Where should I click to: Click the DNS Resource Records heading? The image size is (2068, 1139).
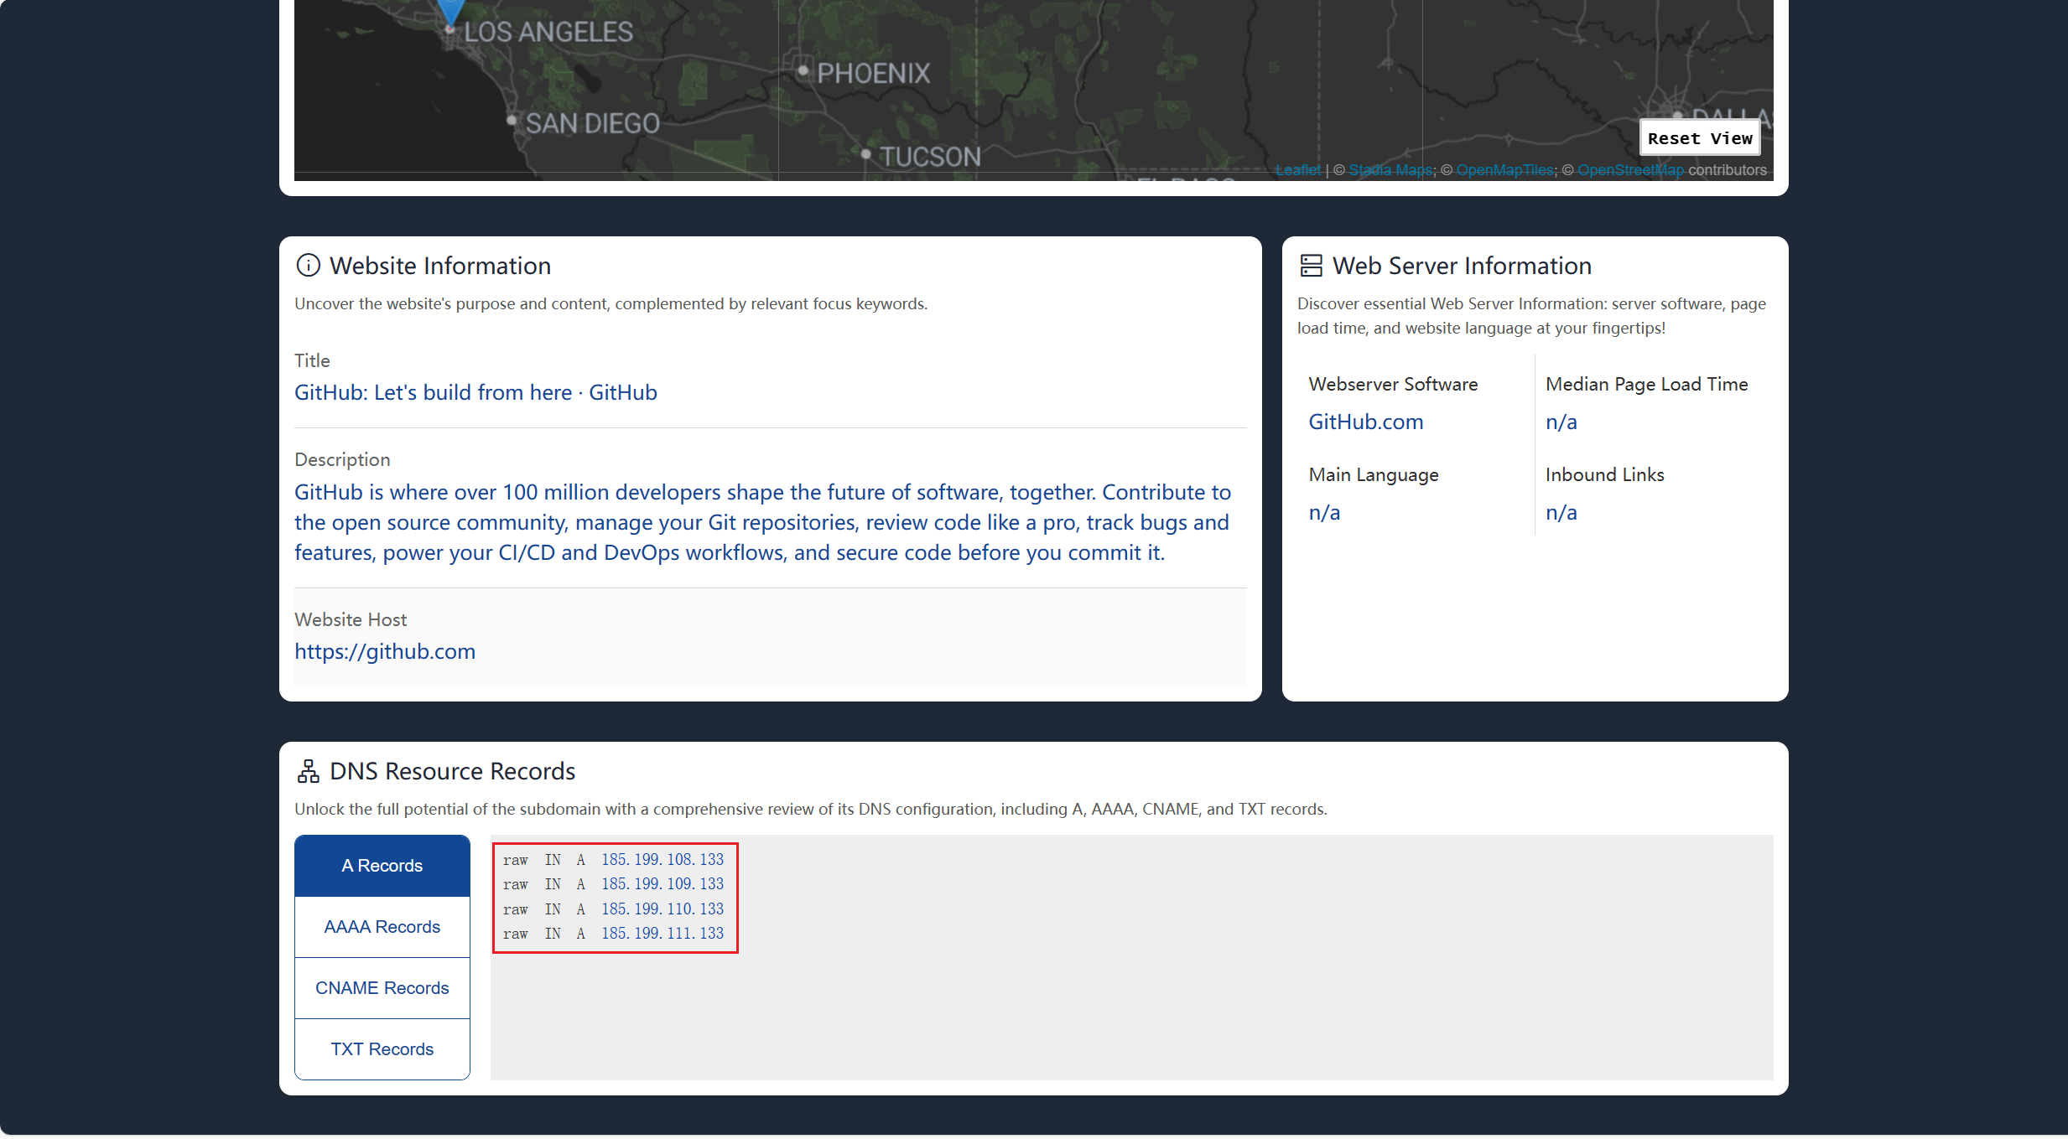(452, 771)
